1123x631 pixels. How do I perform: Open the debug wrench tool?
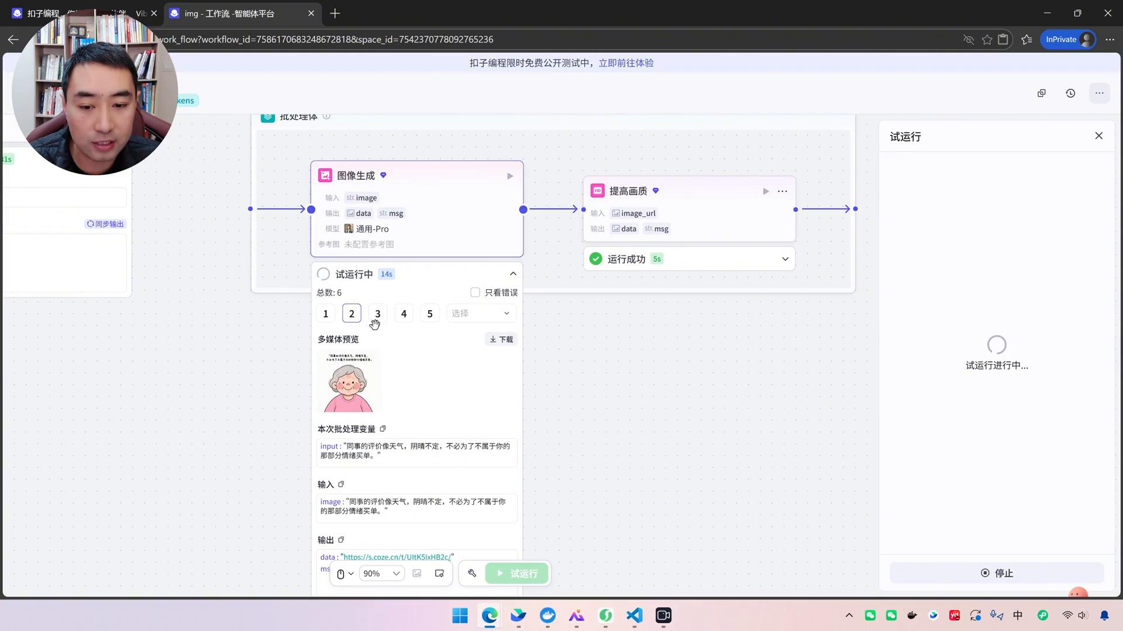(472, 573)
